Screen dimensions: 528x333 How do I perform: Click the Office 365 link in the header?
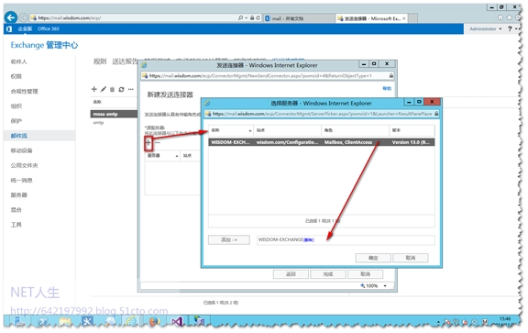49,29
